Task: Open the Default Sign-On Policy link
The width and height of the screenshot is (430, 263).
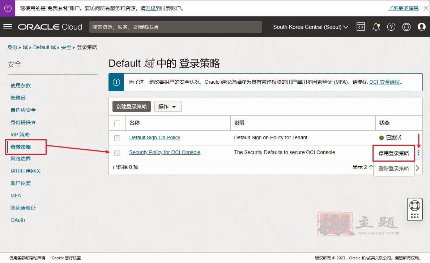Action: click(x=155, y=137)
